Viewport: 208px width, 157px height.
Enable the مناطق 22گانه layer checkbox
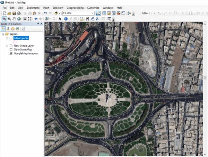coord(11,38)
